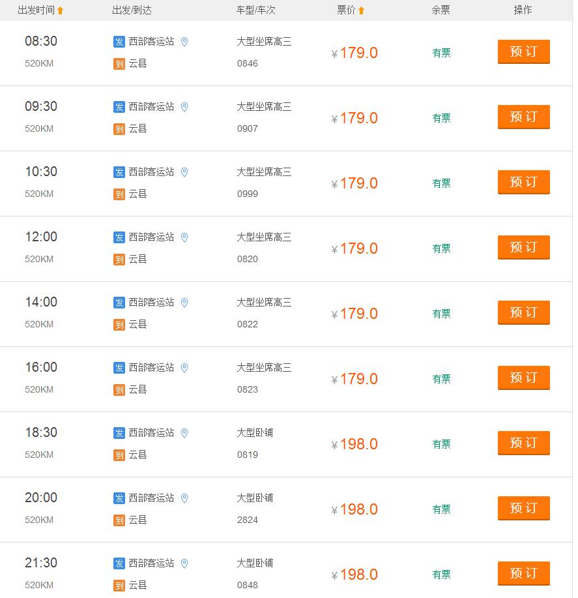Viewport: 578px width, 598px height.
Task: Click the blue 发 badge on the 10:30 row
Action: coord(119,172)
